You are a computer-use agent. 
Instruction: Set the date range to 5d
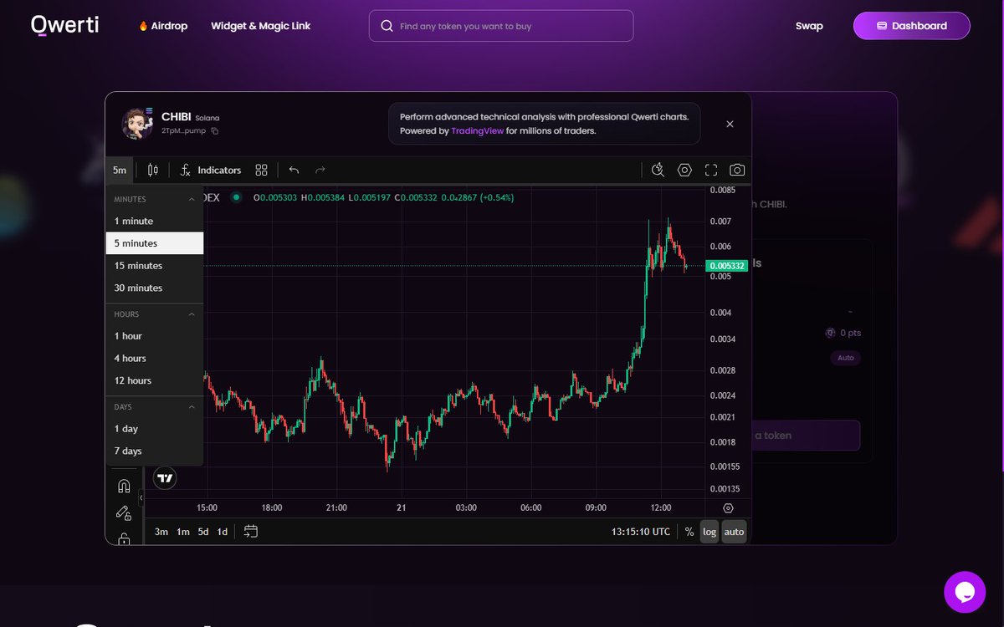[x=203, y=532]
